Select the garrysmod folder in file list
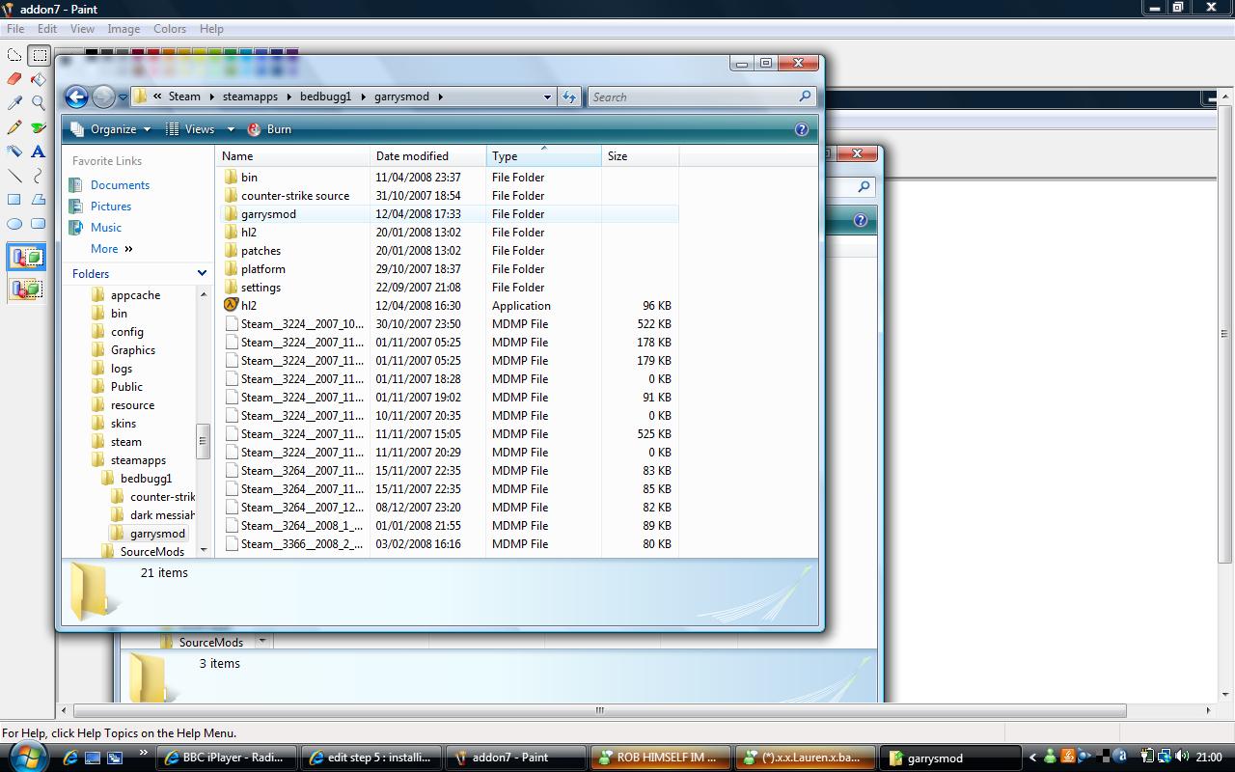 [x=450, y=214]
